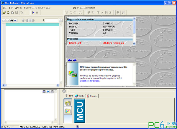Click the left triangle previous icon
Screen dimensions: 177x129
click(x=27, y=20)
